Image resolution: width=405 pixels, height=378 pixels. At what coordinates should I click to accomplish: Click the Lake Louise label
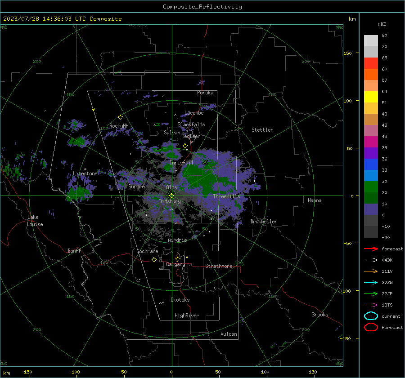(35, 221)
